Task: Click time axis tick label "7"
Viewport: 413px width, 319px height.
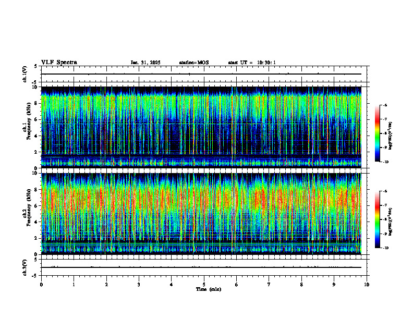Action: click(x=269, y=285)
